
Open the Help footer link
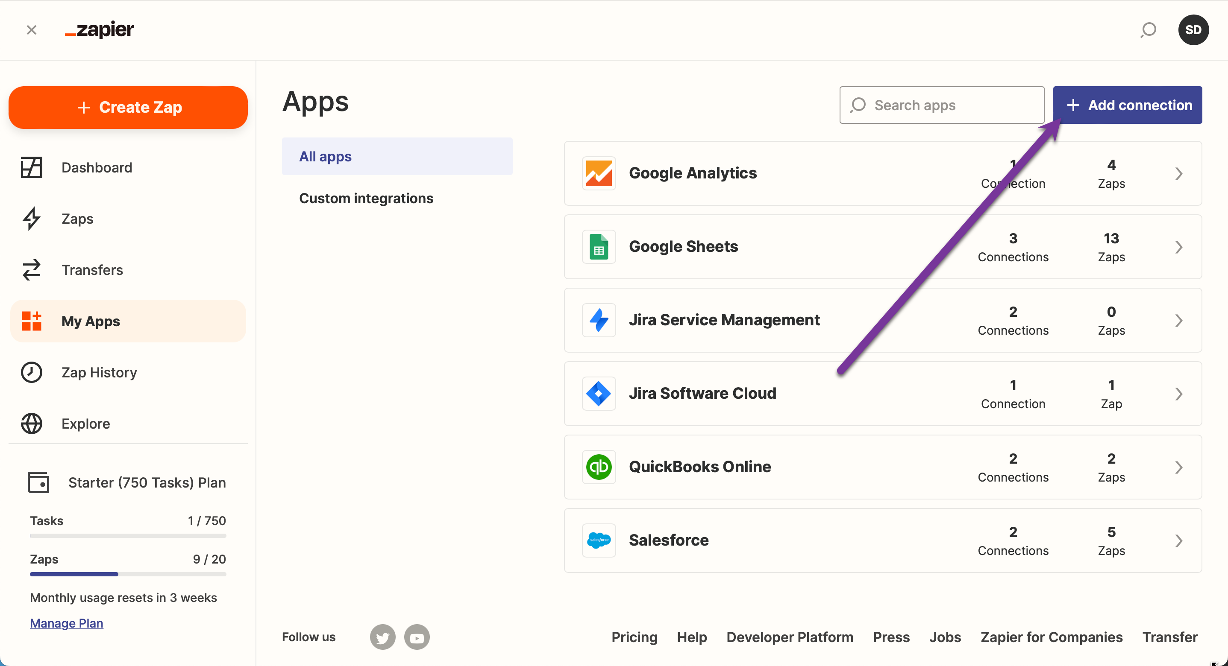[692, 637]
